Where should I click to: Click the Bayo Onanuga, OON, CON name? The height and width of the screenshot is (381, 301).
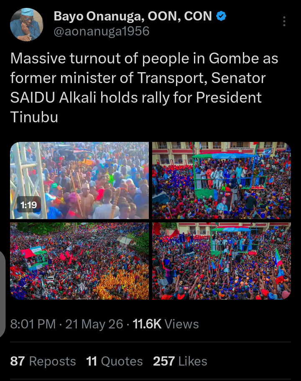(x=133, y=16)
